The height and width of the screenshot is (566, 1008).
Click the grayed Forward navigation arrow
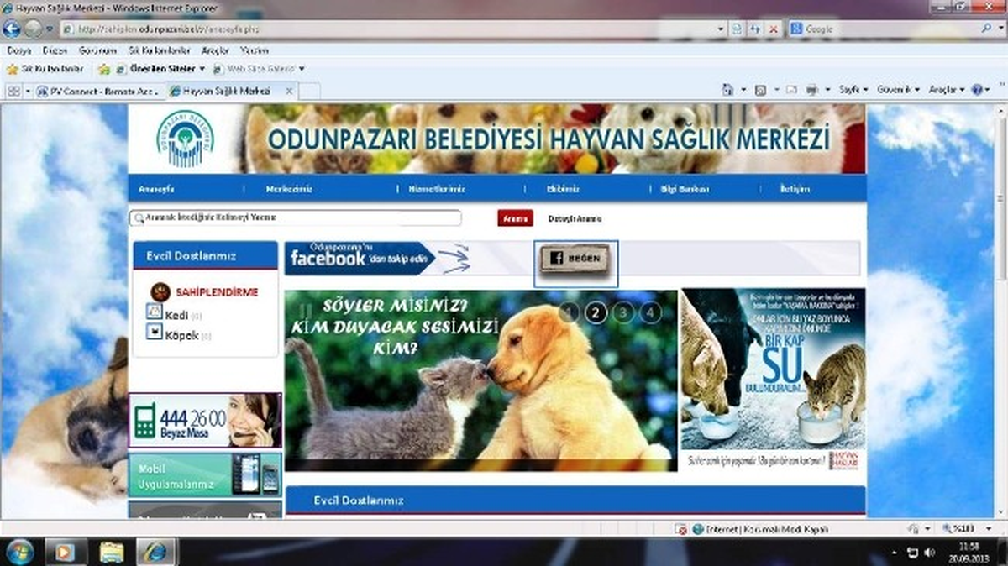point(33,28)
